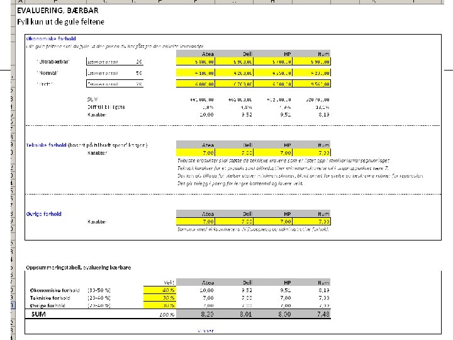453x340 pixels.
Task: Select Dell Karakter cell under Tekniske forhold
Action: coord(234,152)
